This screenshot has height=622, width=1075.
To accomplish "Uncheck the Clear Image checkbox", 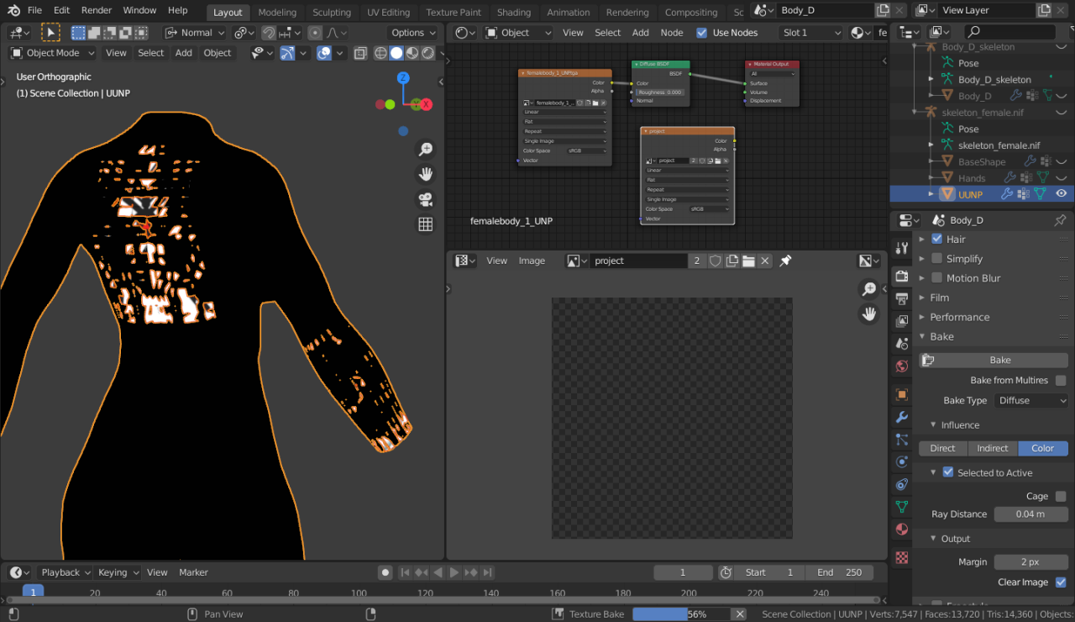I will point(1061,582).
